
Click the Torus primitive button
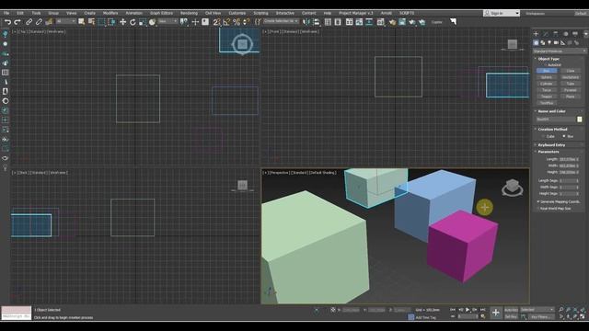tap(547, 90)
